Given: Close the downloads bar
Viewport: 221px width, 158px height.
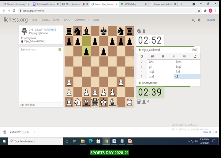Looking at the screenshot, I should [216, 132].
